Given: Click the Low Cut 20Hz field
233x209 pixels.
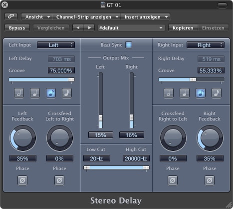Looking at the screenshot, I should pyautogui.click(x=97, y=158).
